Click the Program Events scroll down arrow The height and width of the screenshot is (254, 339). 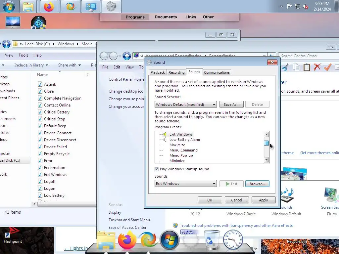266,160
